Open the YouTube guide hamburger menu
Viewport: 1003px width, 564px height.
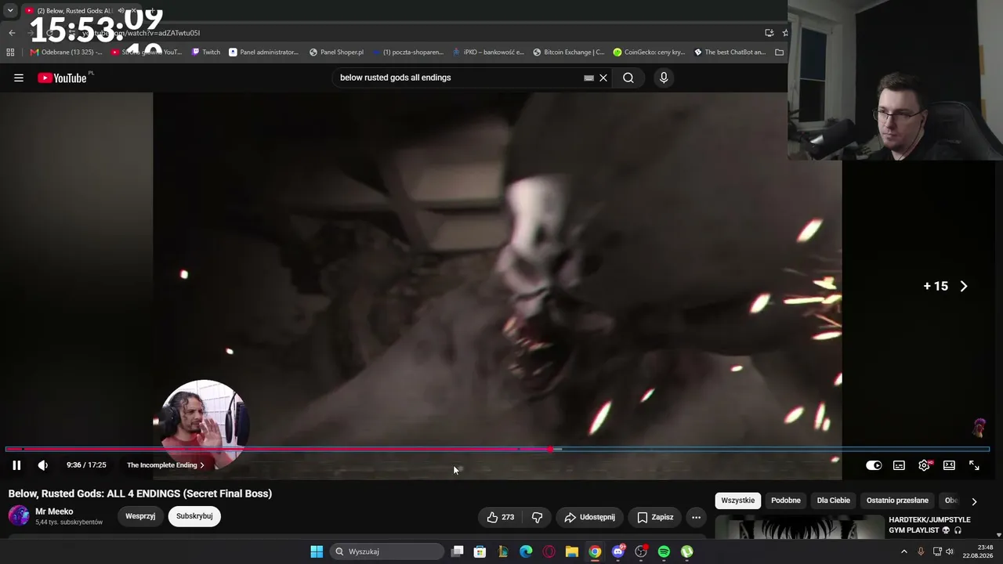pos(19,78)
